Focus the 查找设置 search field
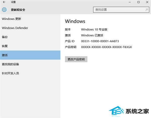The width and height of the screenshot is (151, 118). (x=121, y=10)
